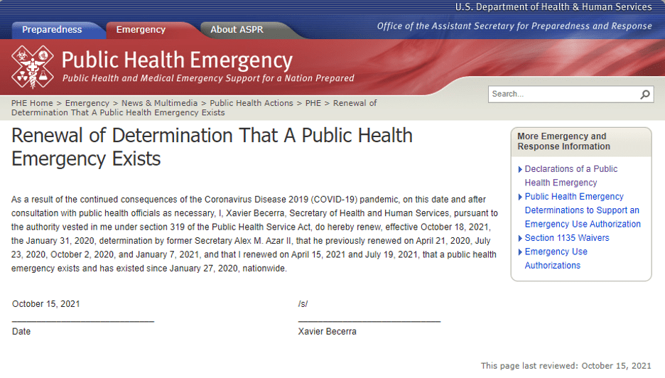Screen dimensions: 665x378
Task: Click Office of the Assistant Secretary header
Action: (x=514, y=26)
